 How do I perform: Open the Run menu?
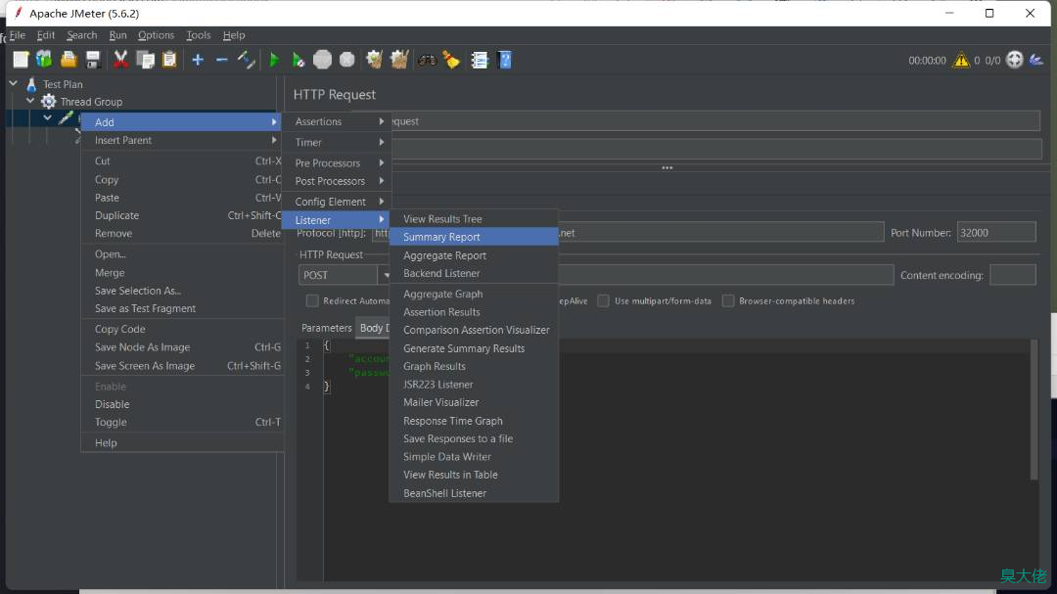(x=118, y=35)
